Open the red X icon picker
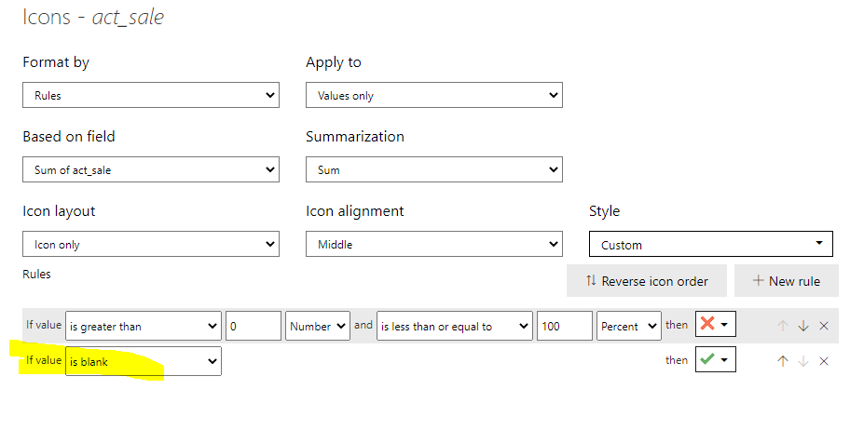 pos(716,325)
